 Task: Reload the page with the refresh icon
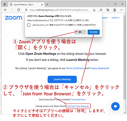pyautogui.click(x=19, y=10)
